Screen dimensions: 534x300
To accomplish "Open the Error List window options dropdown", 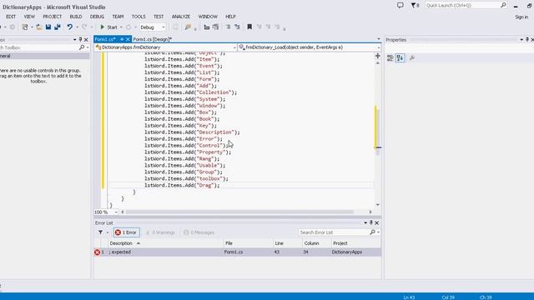I will tap(365, 222).
